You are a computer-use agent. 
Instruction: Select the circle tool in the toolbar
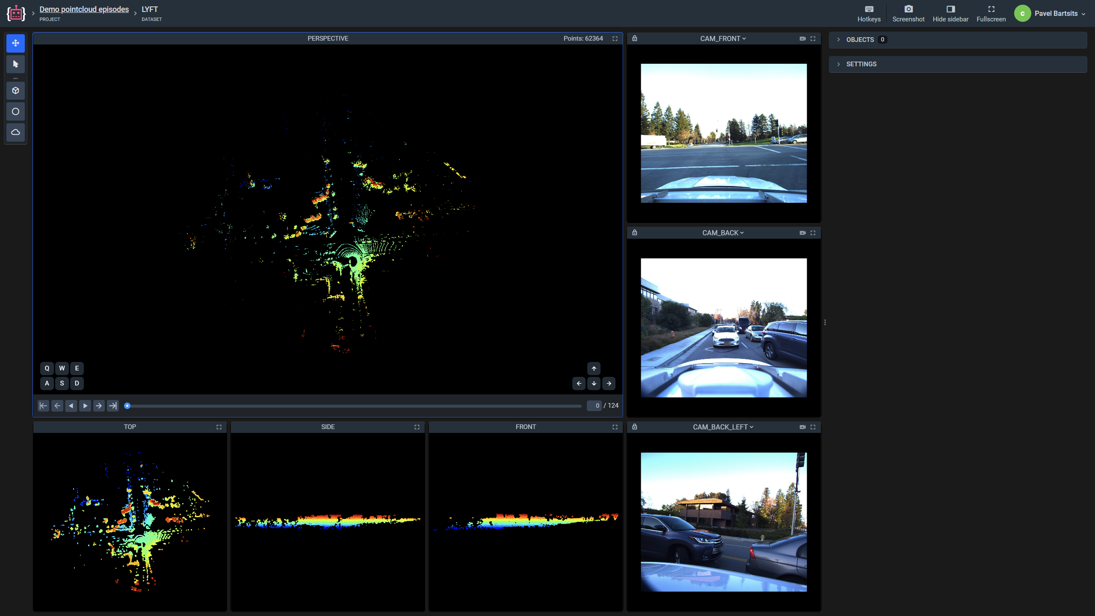click(15, 111)
